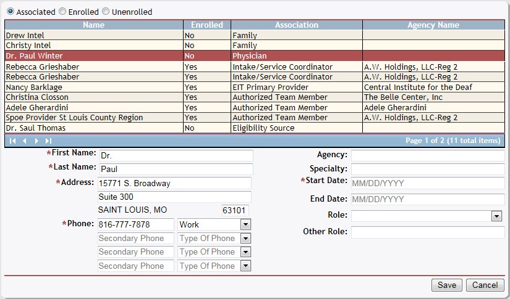Click the Start Date field
The height and width of the screenshot is (299, 510).
point(428,183)
